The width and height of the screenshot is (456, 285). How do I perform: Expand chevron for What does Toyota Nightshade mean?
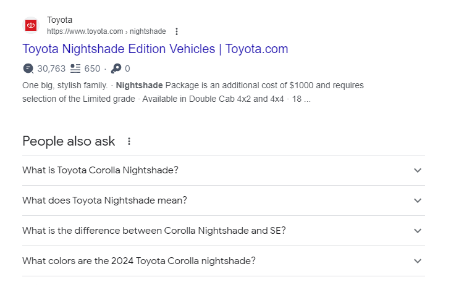[418, 200]
